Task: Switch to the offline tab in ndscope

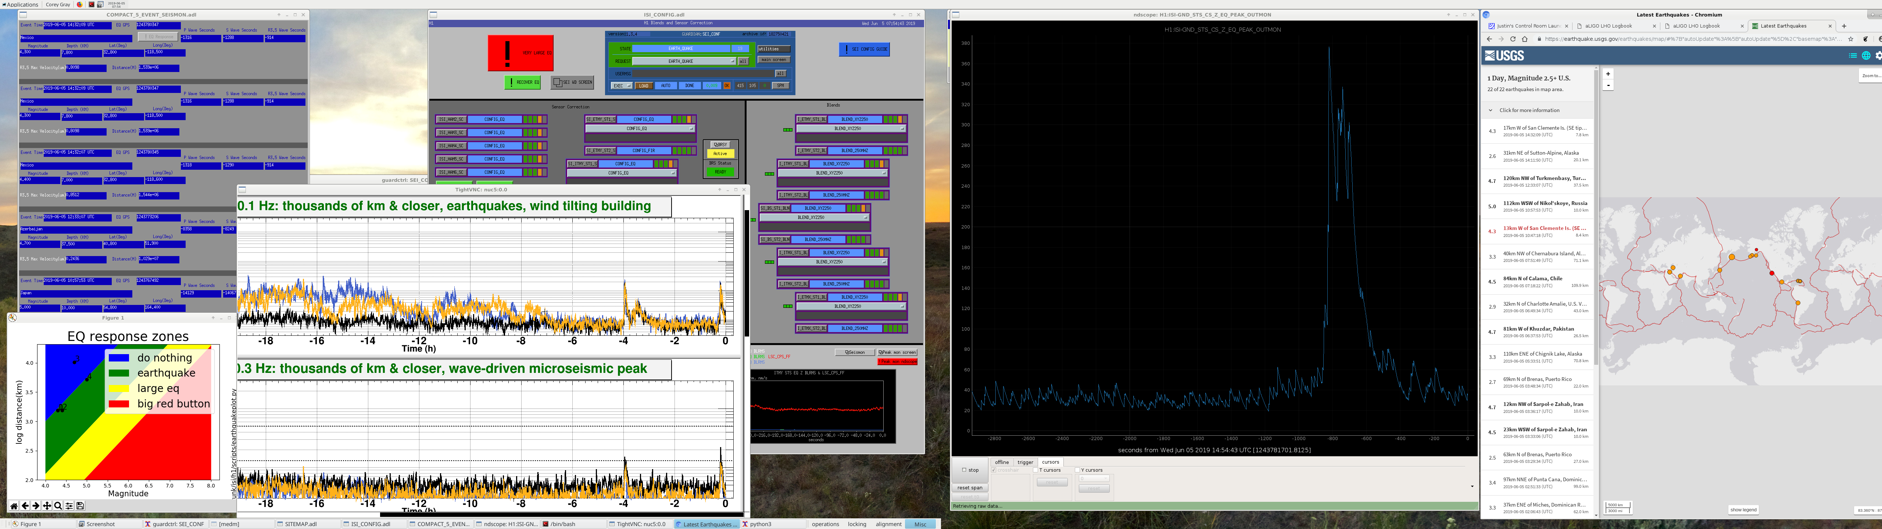Action: tap(1002, 462)
